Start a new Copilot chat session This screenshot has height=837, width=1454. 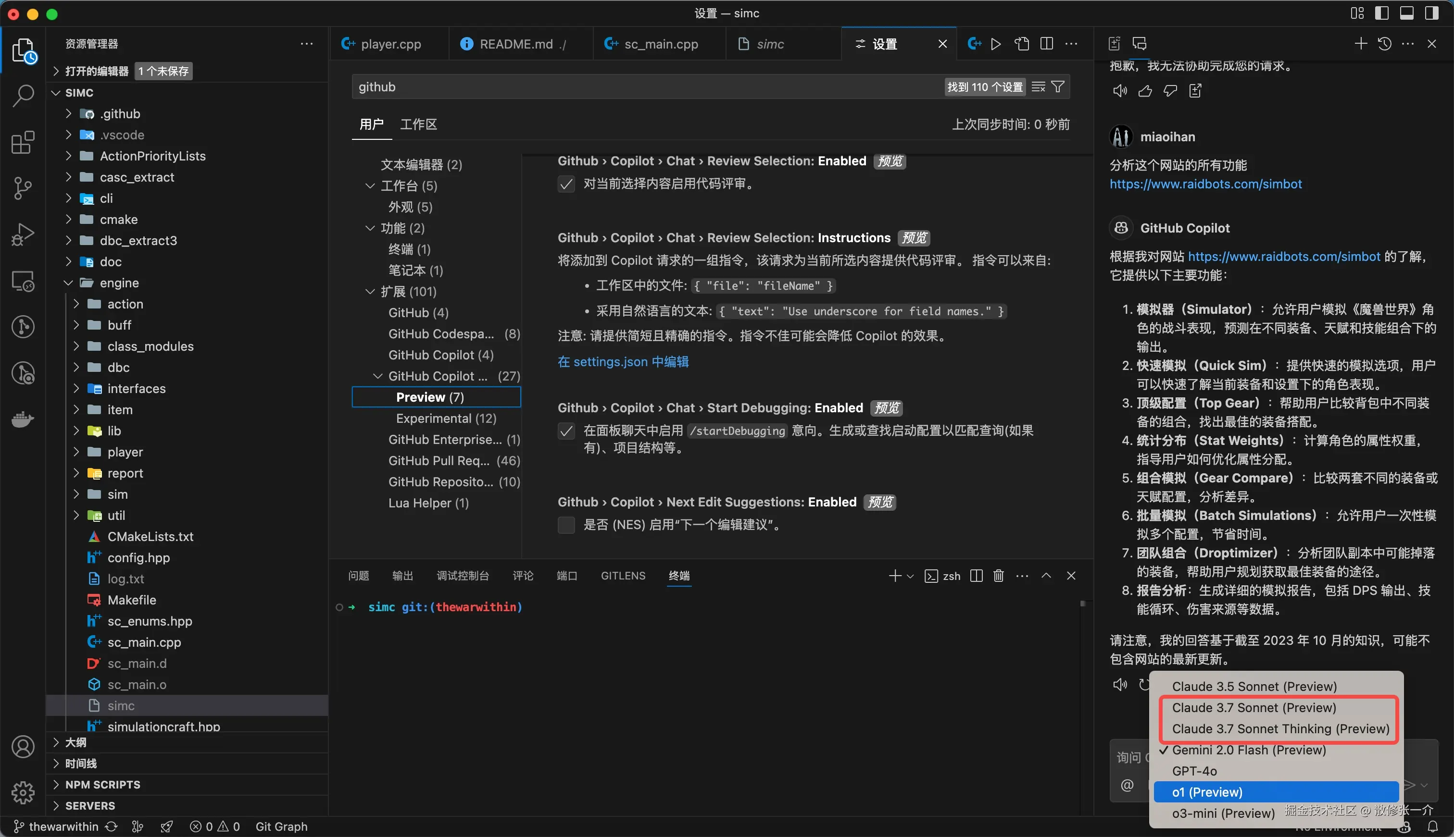coord(1360,43)
